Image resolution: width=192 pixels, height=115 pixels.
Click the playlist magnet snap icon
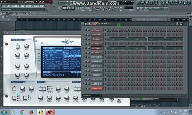coord(4,13)
